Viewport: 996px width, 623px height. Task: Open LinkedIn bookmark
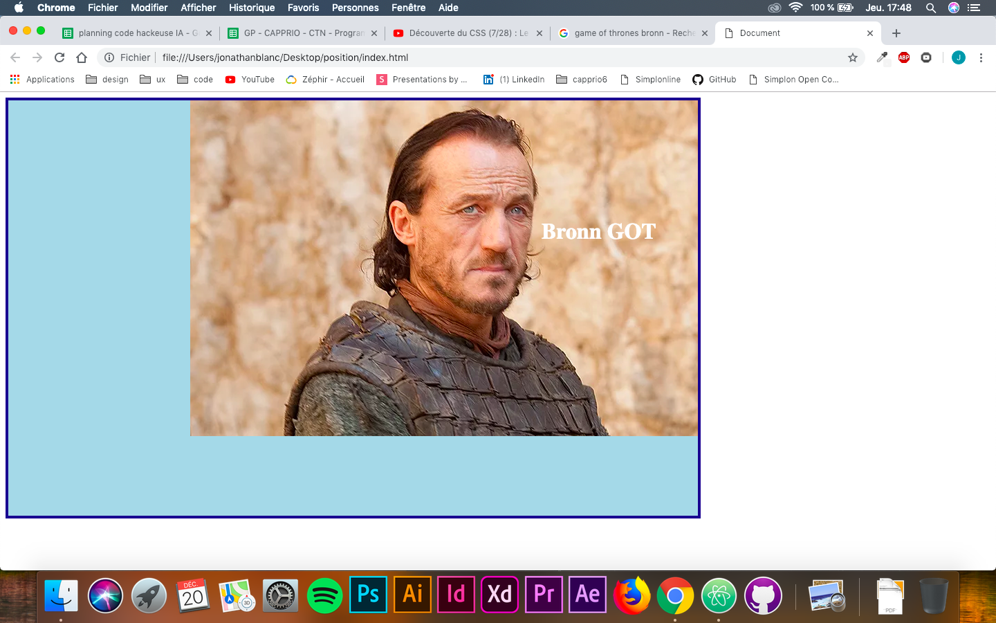(514, 80)
